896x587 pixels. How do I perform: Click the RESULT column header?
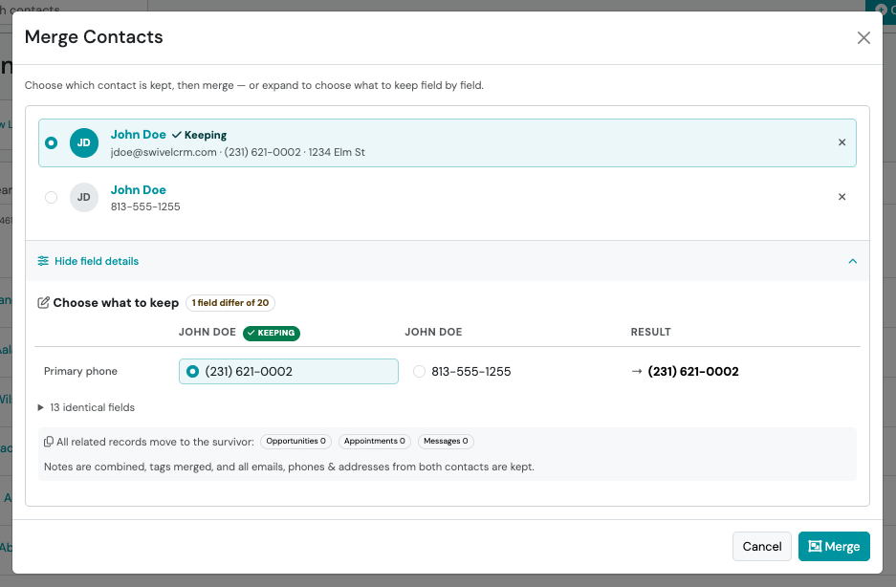click(651, 332)
